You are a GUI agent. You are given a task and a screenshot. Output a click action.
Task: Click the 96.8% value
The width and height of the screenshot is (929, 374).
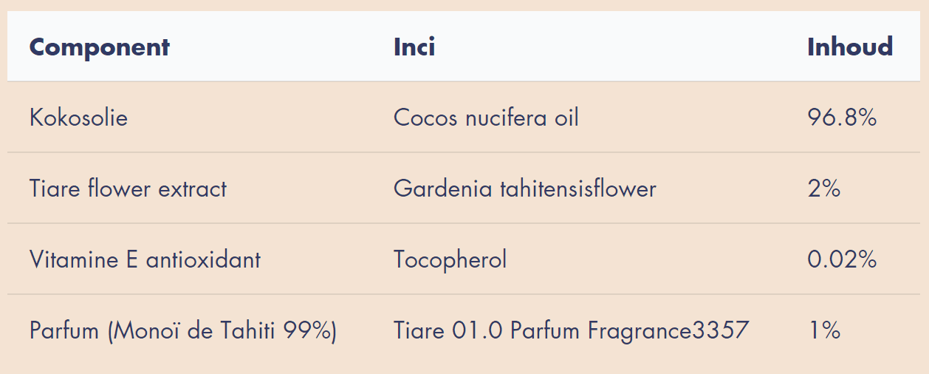coord(842,118)
